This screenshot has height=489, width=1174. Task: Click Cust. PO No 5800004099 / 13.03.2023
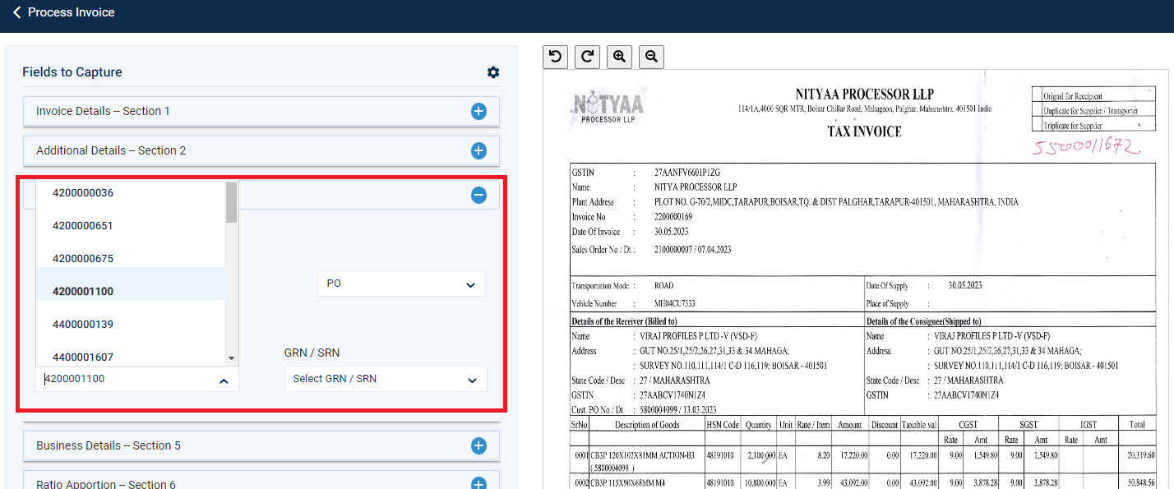coord(678,409)
